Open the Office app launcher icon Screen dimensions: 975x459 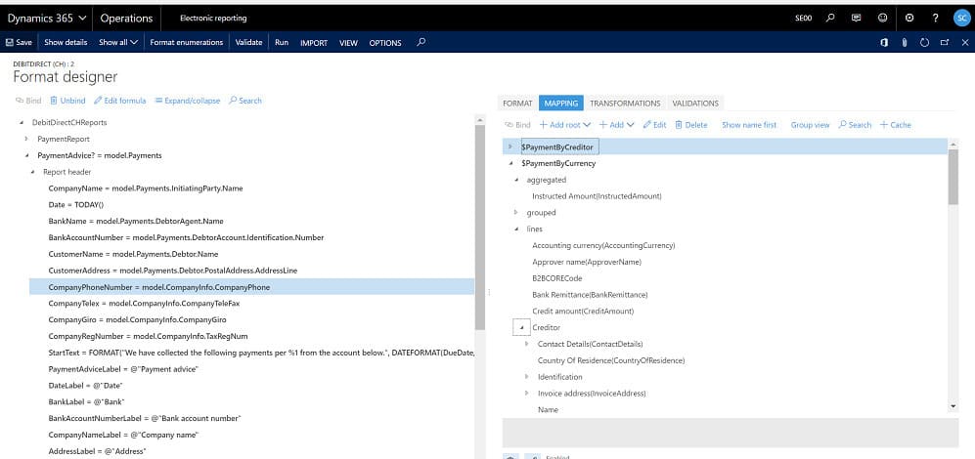coord(884,43)
